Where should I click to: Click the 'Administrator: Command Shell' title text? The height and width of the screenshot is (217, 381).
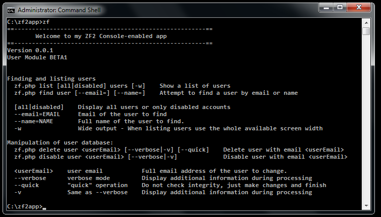(59, 10)
